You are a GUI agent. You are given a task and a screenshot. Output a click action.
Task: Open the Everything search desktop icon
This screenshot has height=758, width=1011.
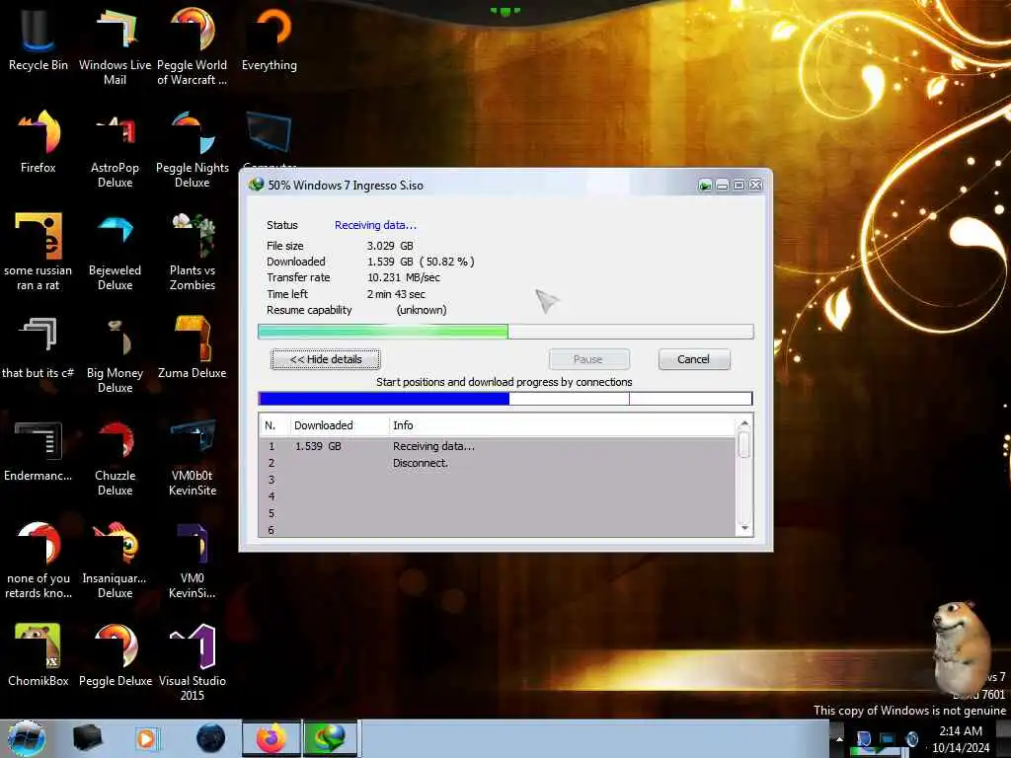pyautogui.click(x=270, y=39)
